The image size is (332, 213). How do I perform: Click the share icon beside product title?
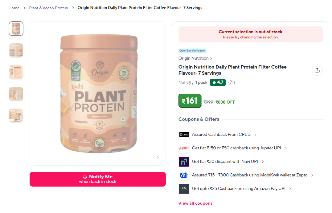[317, 70]
